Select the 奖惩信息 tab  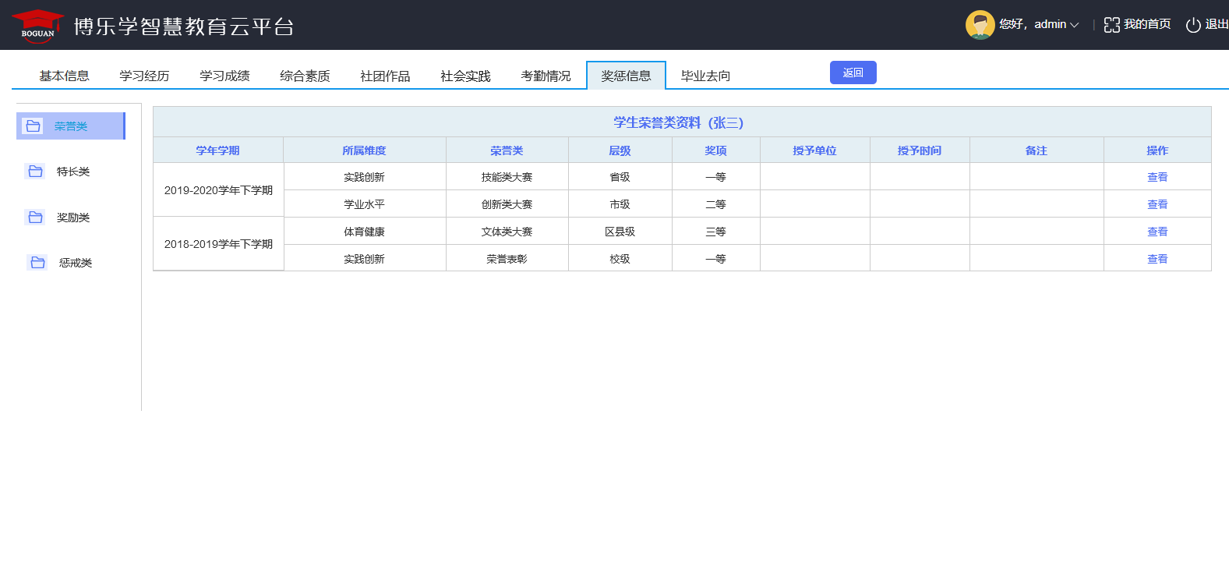pos(626,76)
